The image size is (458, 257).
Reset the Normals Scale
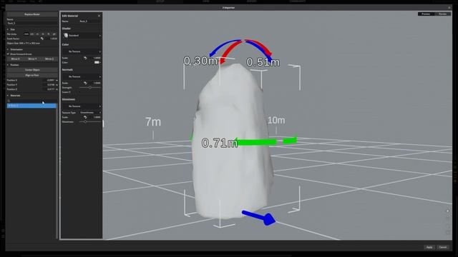point(85,83)
